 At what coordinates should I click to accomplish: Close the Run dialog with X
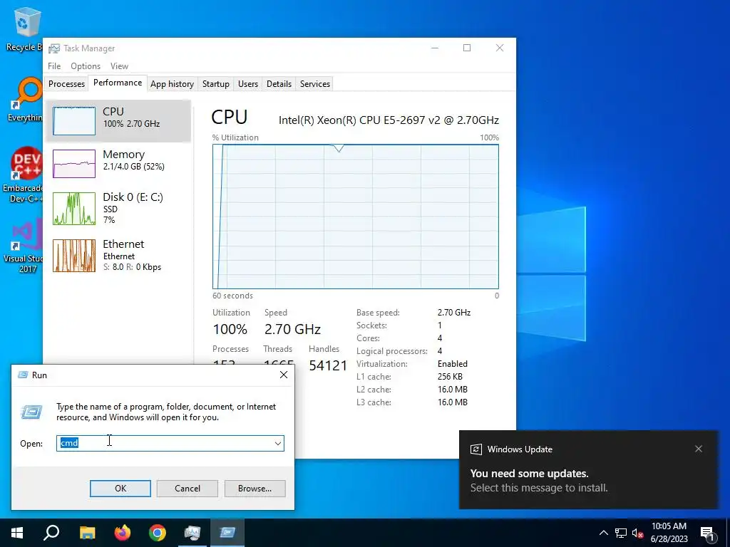[x=284, y=375]
